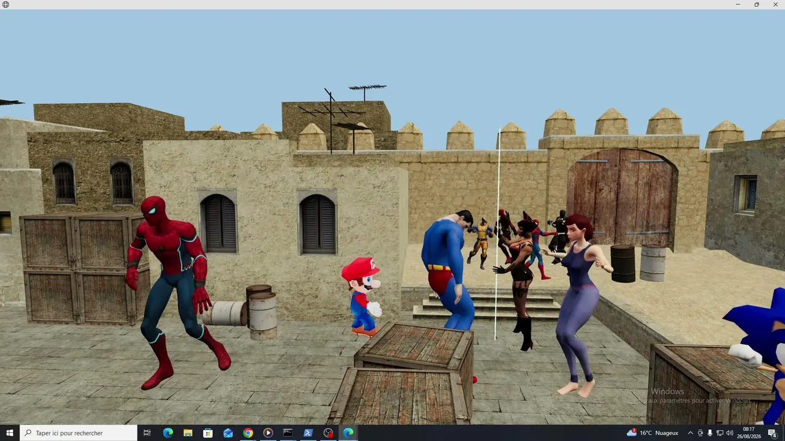Open the command prompt taskbar icon
The width and height of the screenshot is (785, 441).
[288, 433]
